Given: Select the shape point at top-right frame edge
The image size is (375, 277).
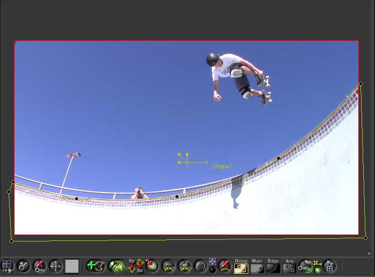Looking at the screenshot, I should point(360,83).
